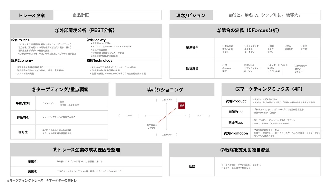Screen dimensions: 332x186
Task: Select heading ⑦戦略を支える独自資源
Action: pyautogui.click(x=245, y=150)
